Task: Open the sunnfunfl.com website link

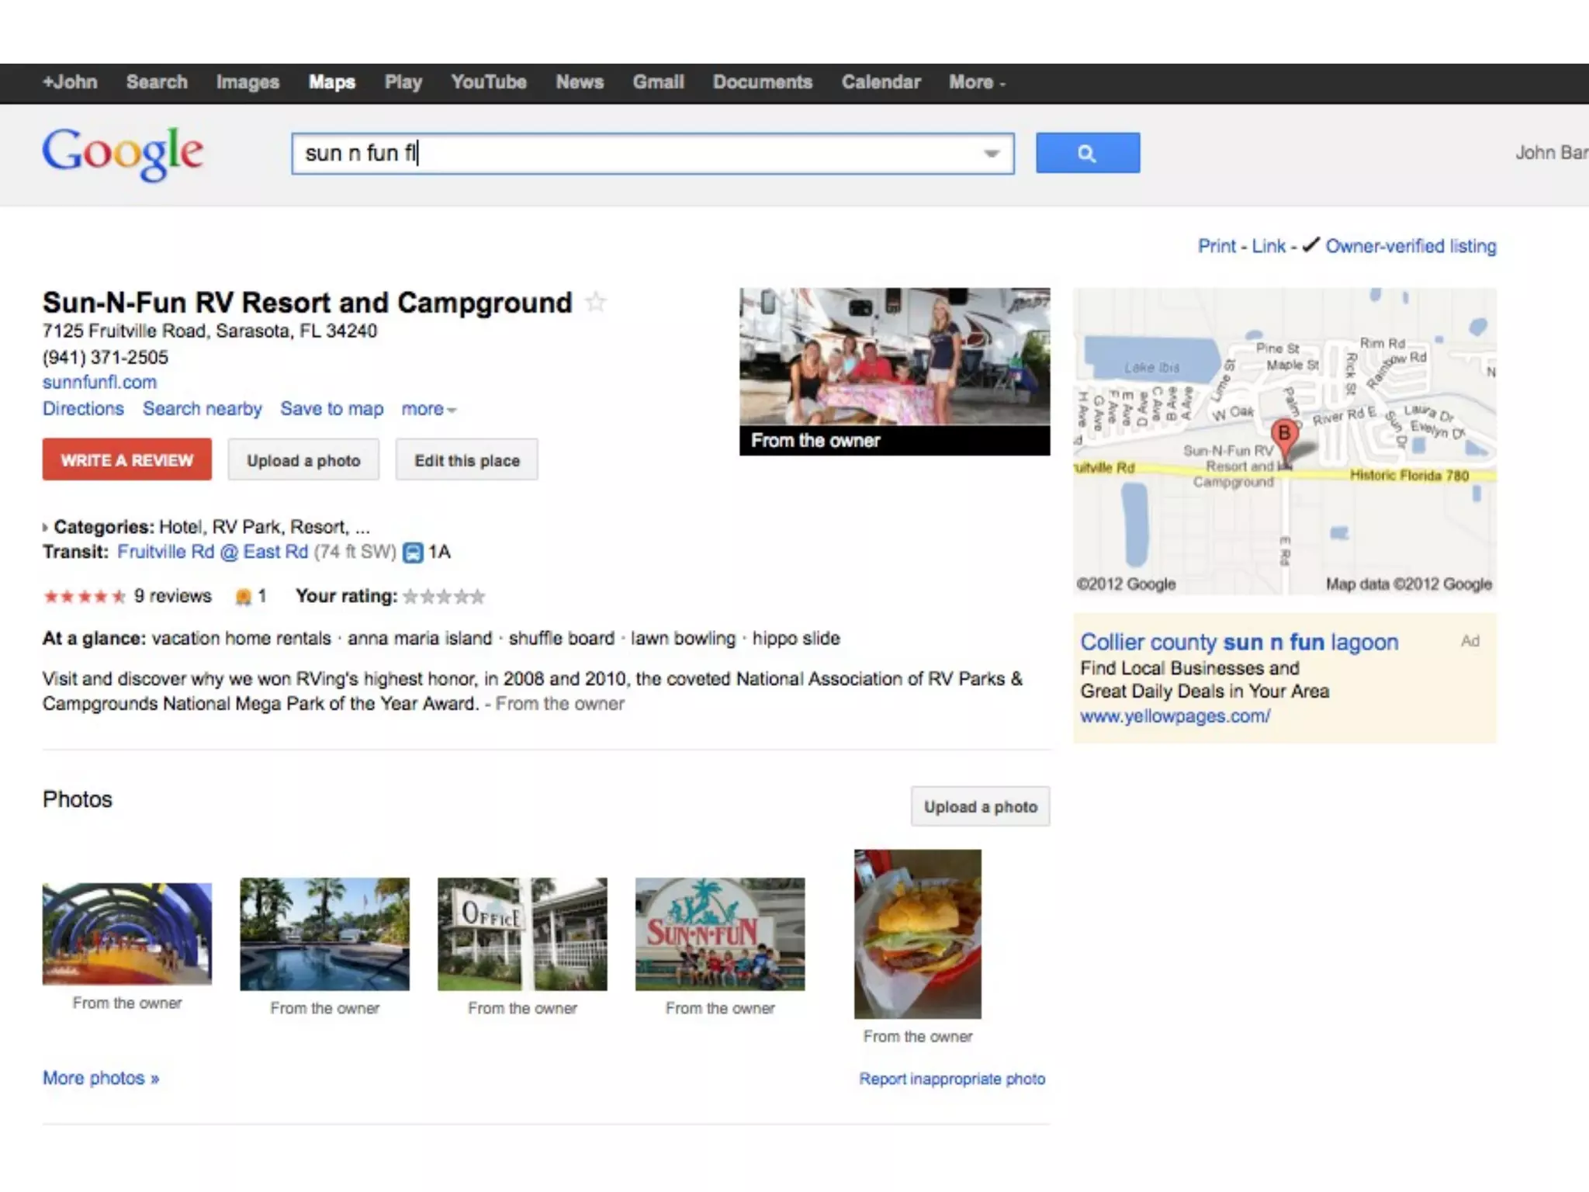Action: pos(99,382)
